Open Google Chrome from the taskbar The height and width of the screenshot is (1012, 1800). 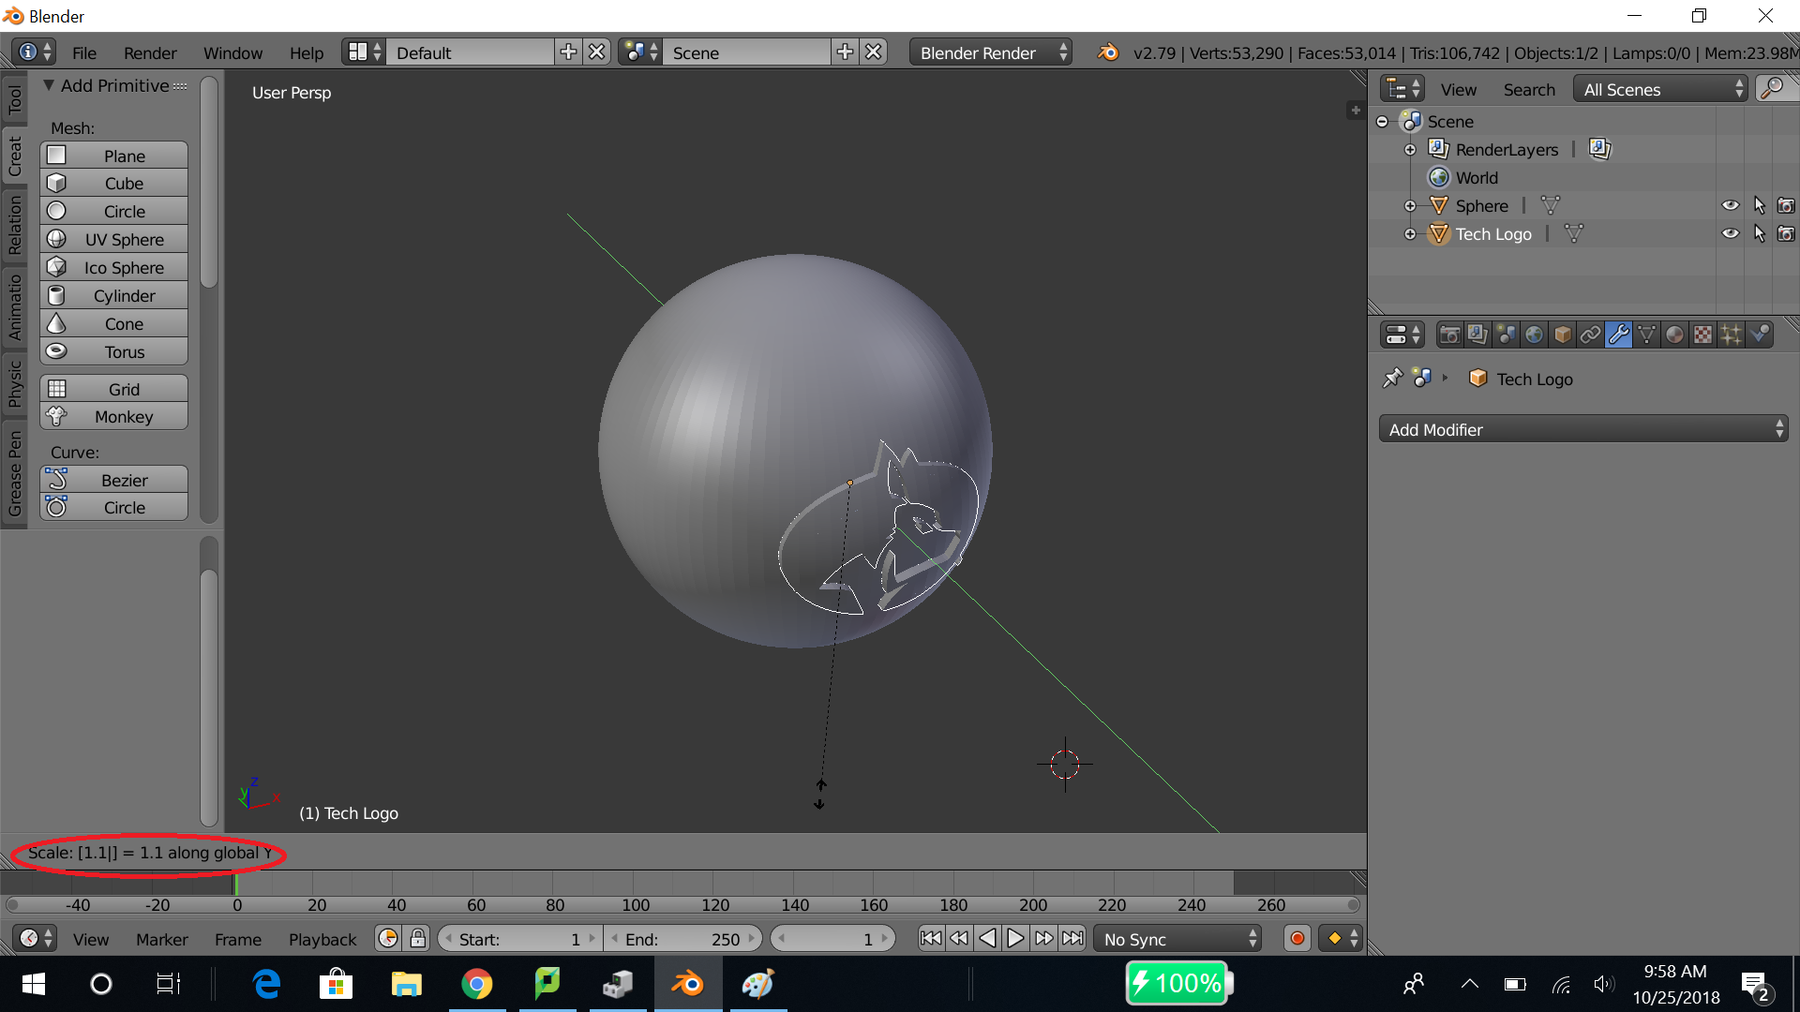click(x=477, y=984)
